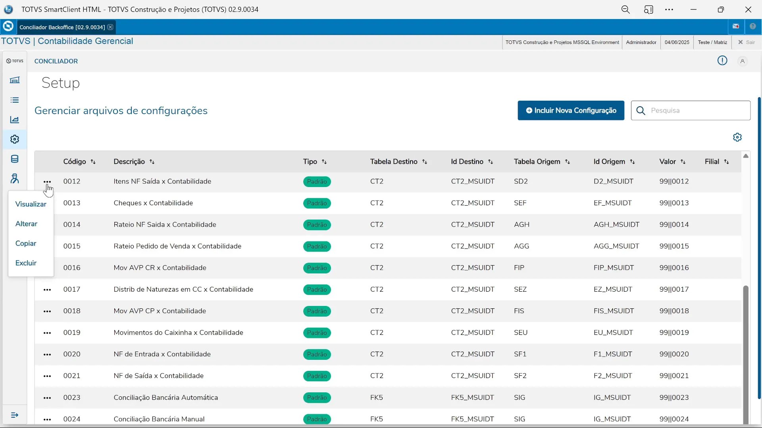
Task: Open the Configurações gear in the left sidebar
Action: pyautogui.click(x=15, y=139)
